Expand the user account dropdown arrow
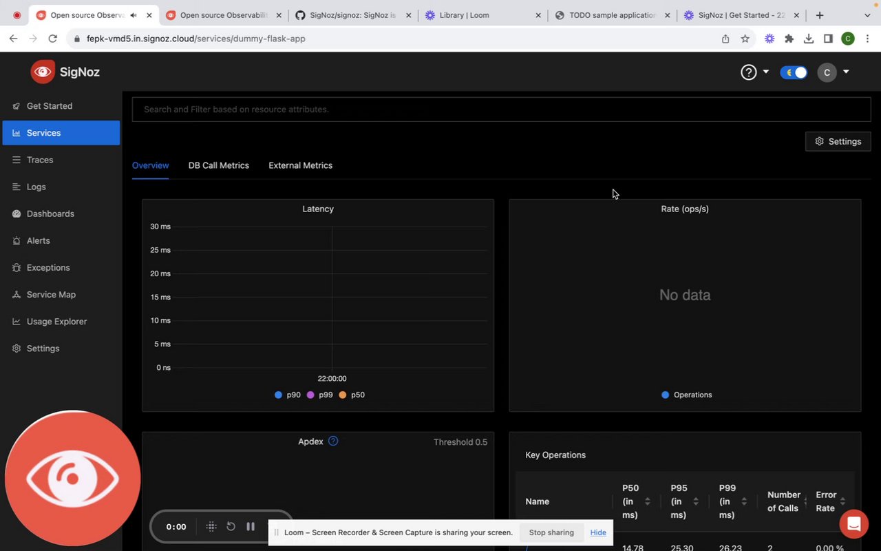Viewport: 881px width, 551px height. 846,72
